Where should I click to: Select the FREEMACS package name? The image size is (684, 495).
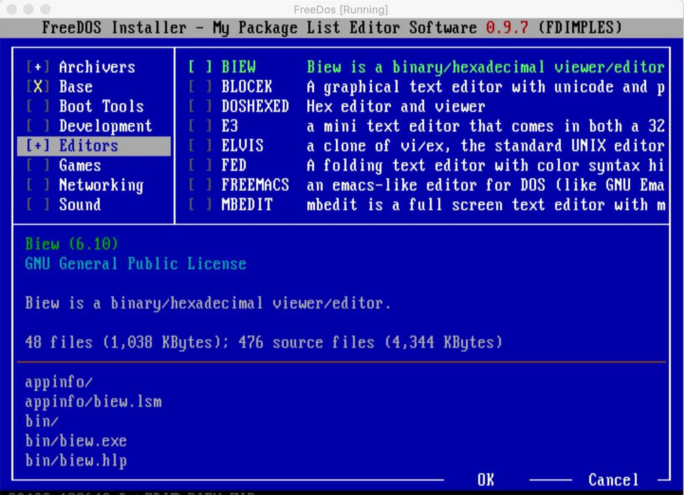coord(256,185)
